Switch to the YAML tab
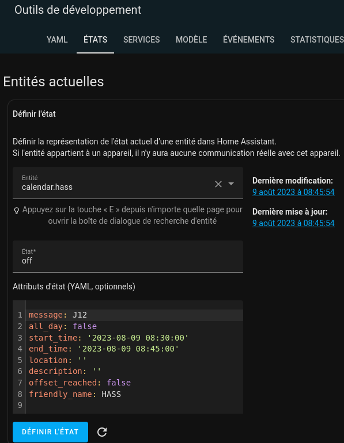Viewport: 344px width, 443px height. (57, 40)
